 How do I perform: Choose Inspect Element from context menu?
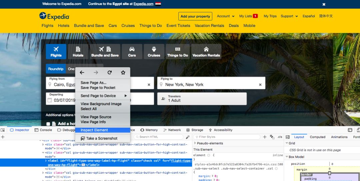coord(103,130)
